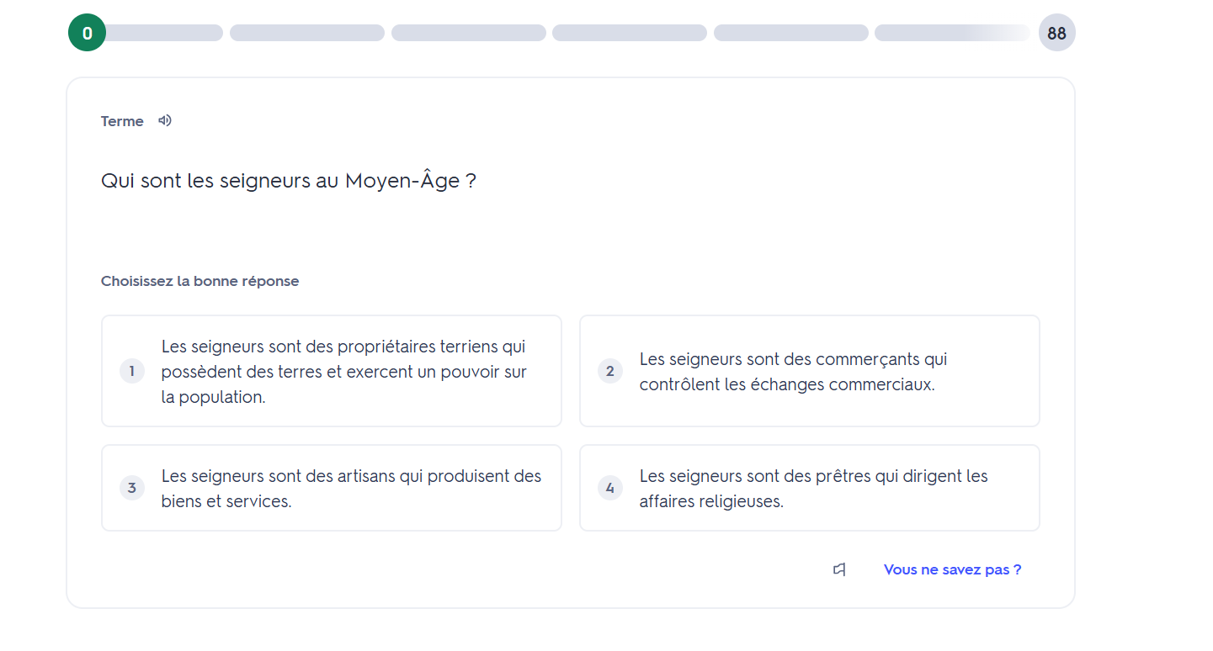Click the green 0 score circle

point(87,33)
